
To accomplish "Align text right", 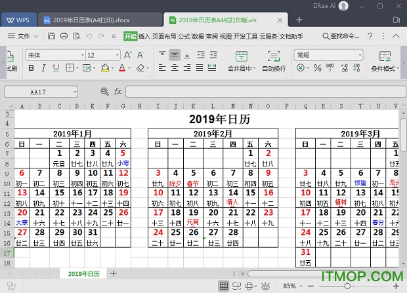I will point(187,68).
